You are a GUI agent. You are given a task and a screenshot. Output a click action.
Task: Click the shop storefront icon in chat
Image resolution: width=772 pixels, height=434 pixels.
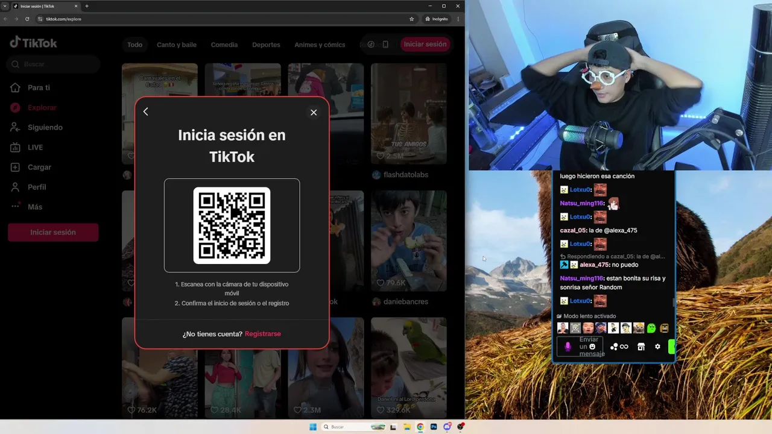[x=641, y=347]
